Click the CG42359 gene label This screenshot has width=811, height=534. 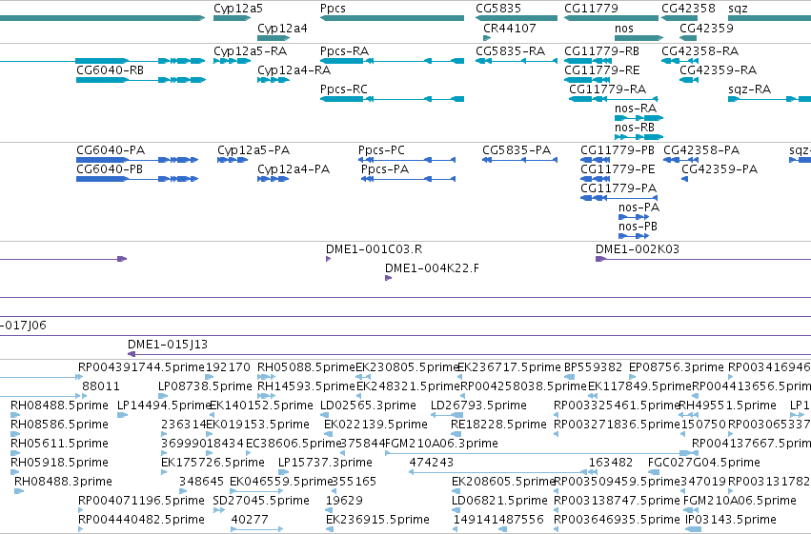[x=706, y=28]
